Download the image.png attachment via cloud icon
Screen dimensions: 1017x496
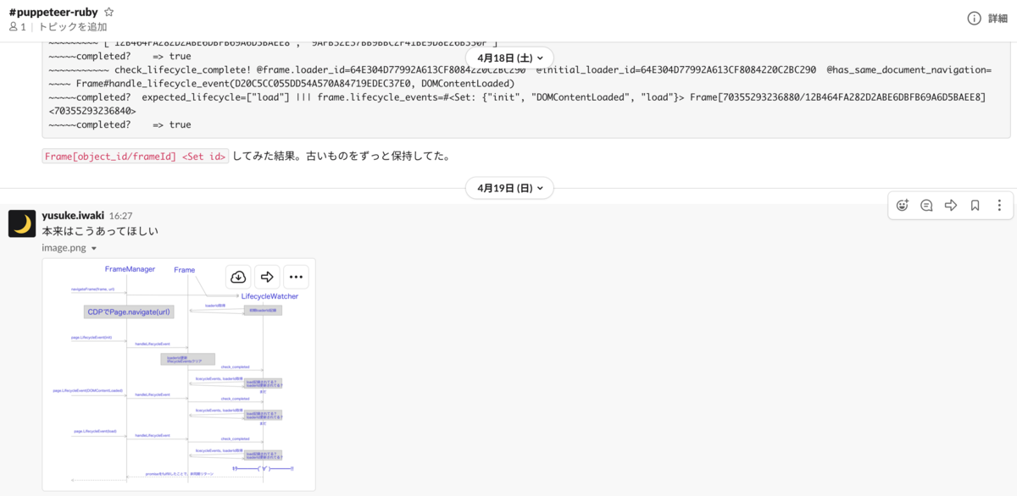[x=238, y=277]
